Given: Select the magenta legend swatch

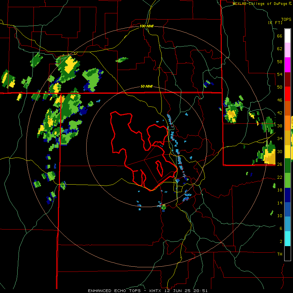Looking at the screenshot, I should [287, 65].
